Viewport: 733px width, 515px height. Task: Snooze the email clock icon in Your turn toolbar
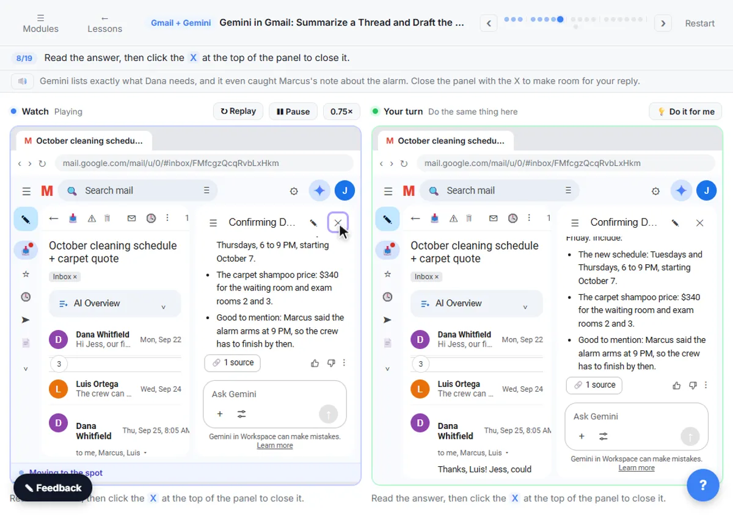(512, 218)
